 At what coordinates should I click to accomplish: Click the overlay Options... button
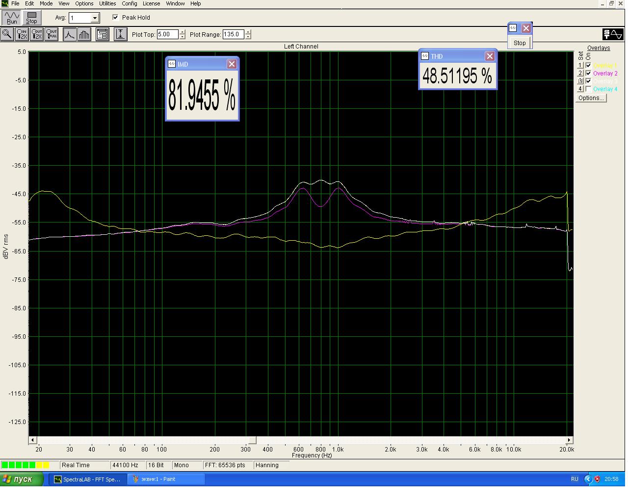click(x=591, y=98)
